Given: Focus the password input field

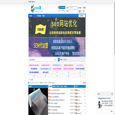Looking at the screenshot, I should (x=73, y=11).
